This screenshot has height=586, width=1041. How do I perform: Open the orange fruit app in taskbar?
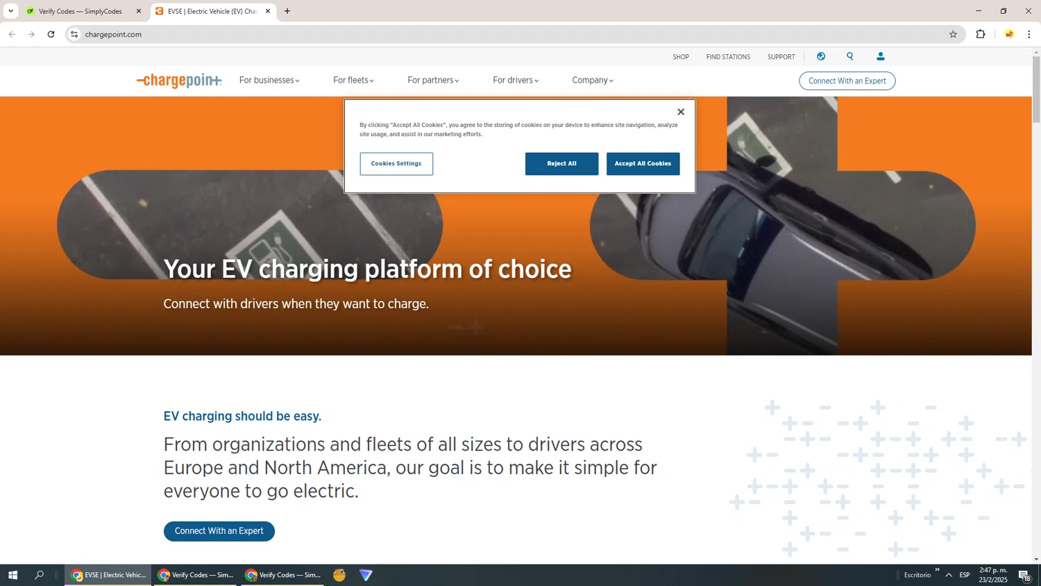click(x=339, y=575)
